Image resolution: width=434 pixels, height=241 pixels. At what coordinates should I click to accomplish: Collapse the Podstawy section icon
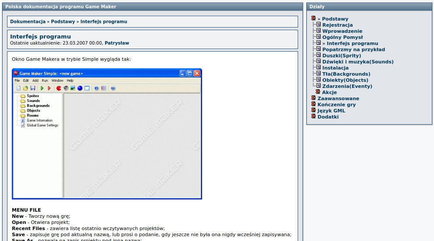pos(313,18)
